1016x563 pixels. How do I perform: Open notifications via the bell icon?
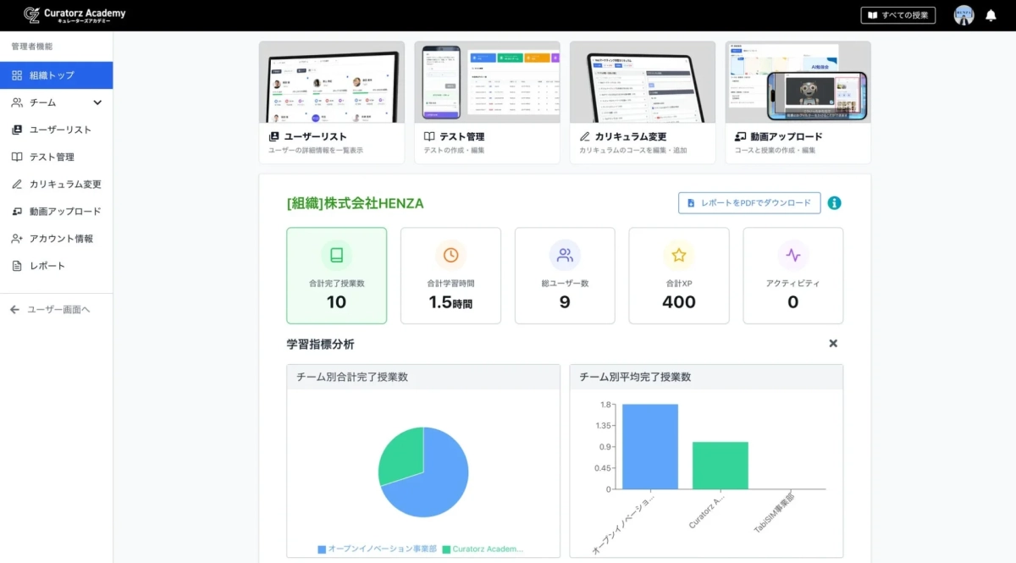(x=991, y=14)
